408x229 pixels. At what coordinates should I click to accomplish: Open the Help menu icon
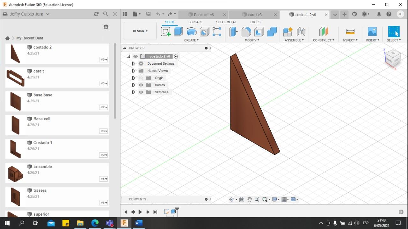(389, 14)
